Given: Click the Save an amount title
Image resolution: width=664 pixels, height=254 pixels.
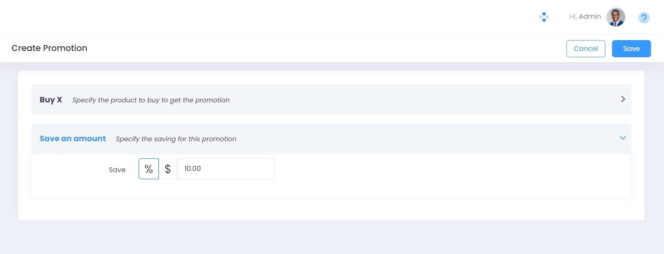Looking at the screenshot, I should [x=72, y=138].
